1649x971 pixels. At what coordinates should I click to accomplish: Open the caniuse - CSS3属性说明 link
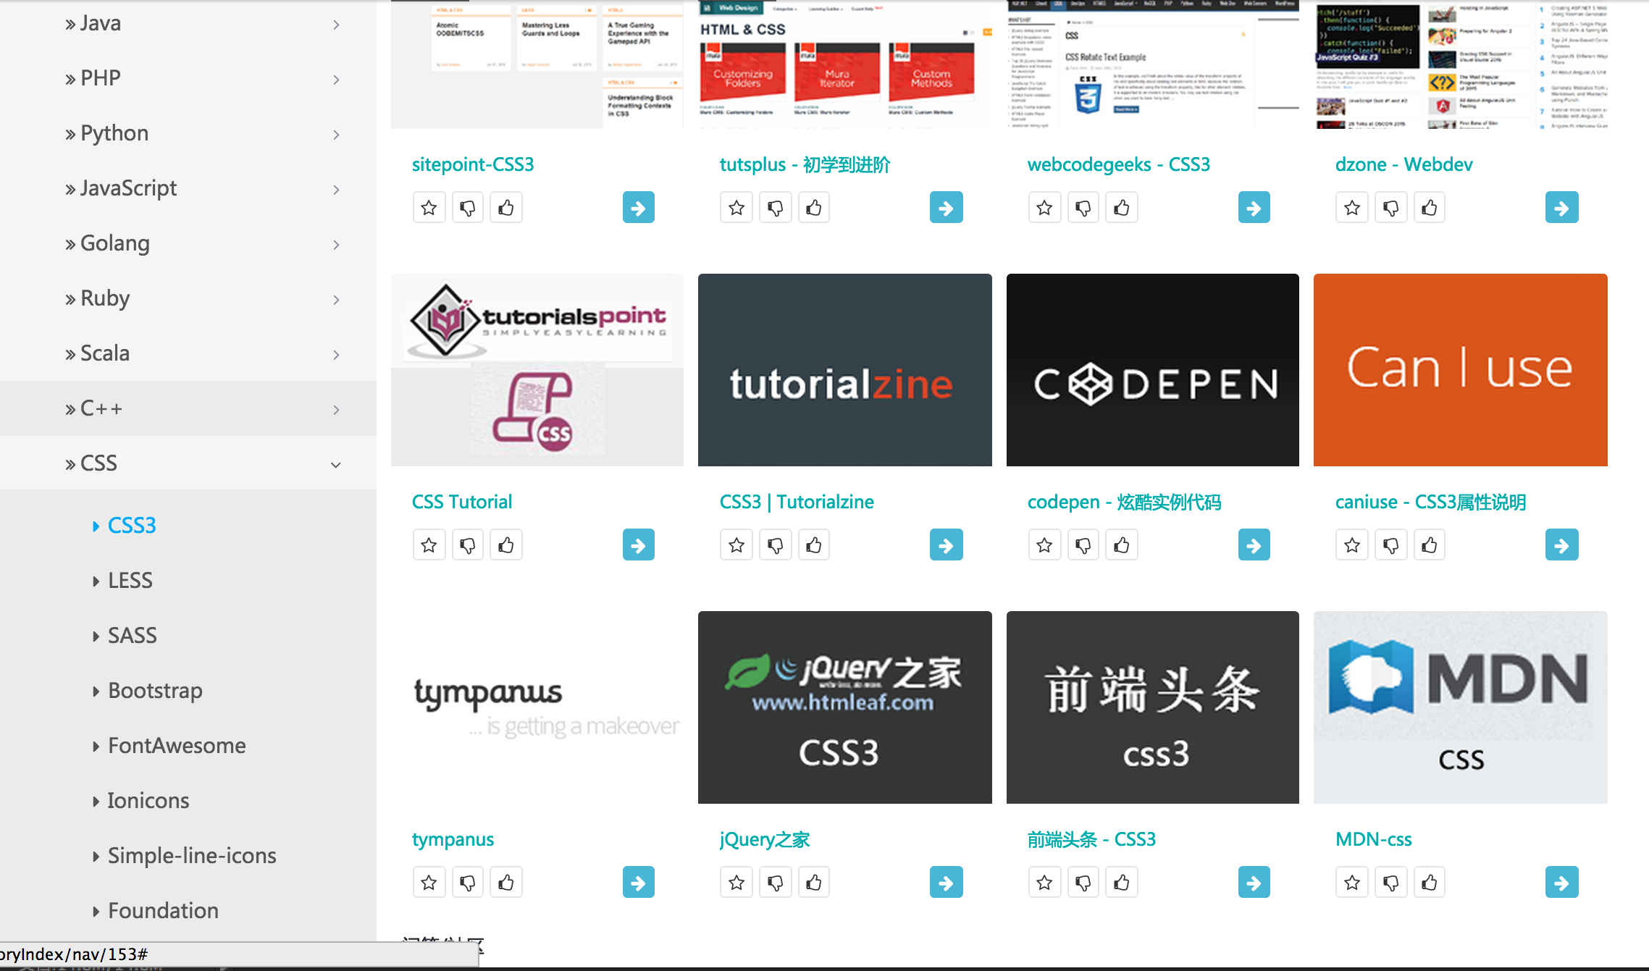[x=1430, y=502]
